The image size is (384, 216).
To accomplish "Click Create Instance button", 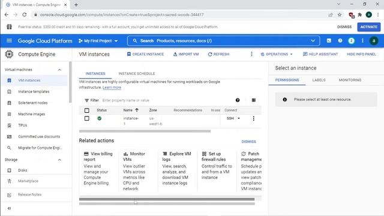I will tap(145, 54).
